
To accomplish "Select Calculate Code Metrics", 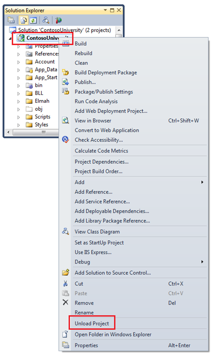I will point(101,151).
